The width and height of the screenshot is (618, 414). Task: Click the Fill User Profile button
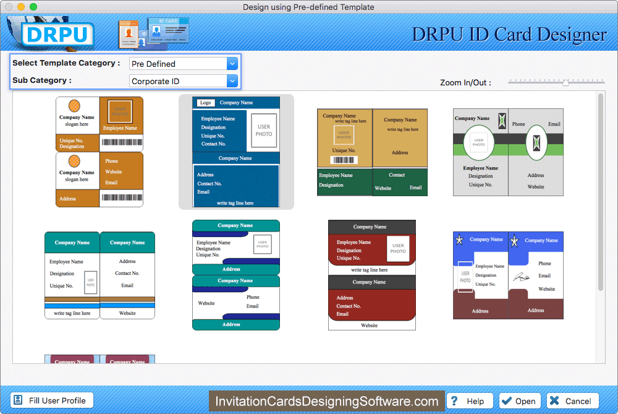point(52,400)
